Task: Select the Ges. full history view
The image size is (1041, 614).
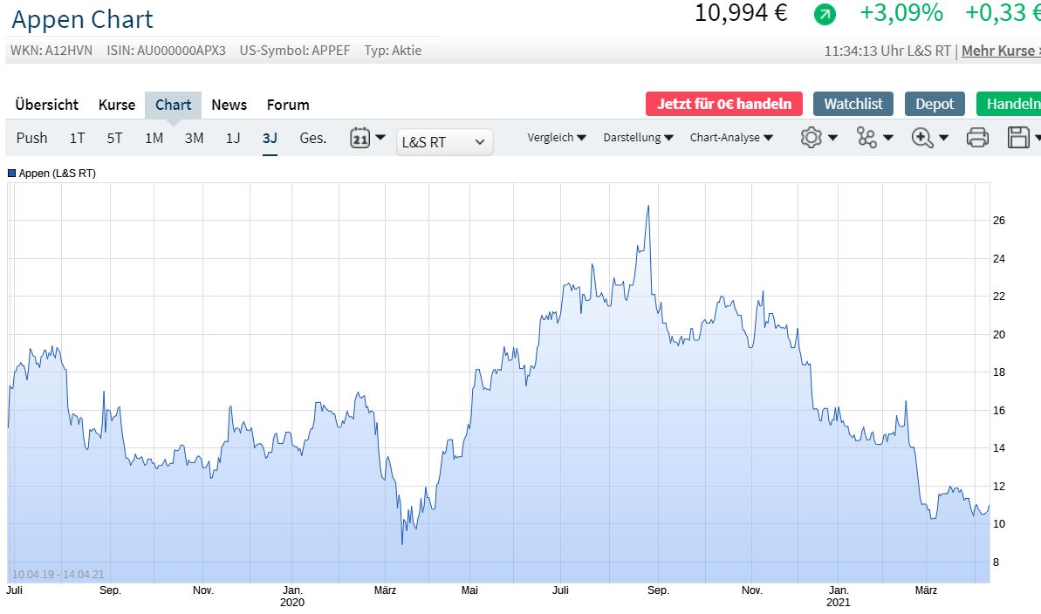Action: click(312, 138)
